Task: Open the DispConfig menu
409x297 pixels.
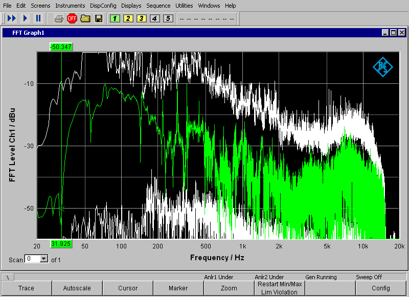Action: 103,6
